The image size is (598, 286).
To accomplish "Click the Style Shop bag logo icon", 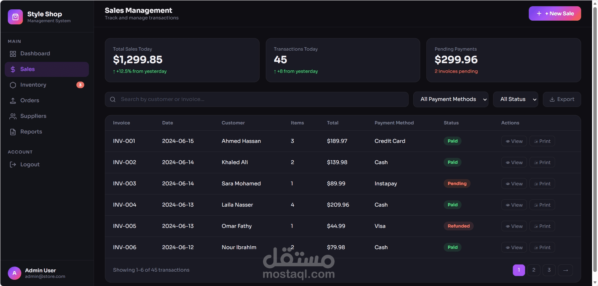I will [x=15, y=17].
